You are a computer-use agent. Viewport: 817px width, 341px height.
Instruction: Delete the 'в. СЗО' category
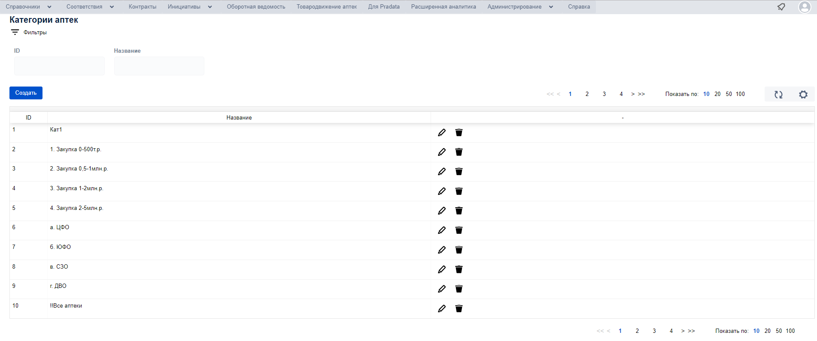(x=459, y=269)
